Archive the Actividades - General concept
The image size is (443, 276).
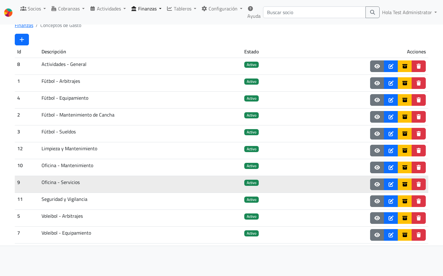click(x=405, y=66)
